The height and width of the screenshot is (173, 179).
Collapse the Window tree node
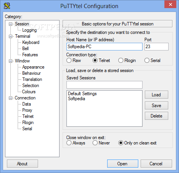pyautogui.click(x=10, y=61)
